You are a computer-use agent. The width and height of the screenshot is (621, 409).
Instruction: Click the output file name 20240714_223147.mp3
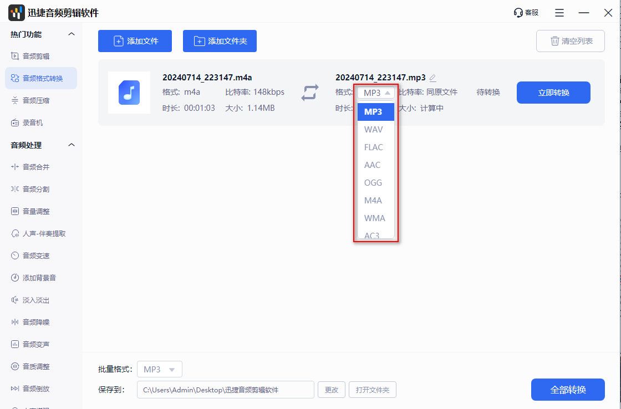(380, 77)
